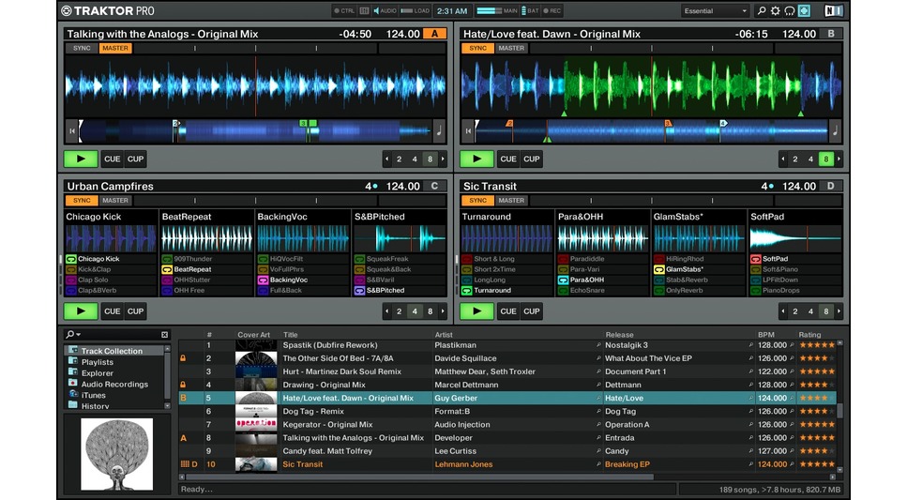
Task: Open preferences with the gear icon
Action: click(775, 11)
